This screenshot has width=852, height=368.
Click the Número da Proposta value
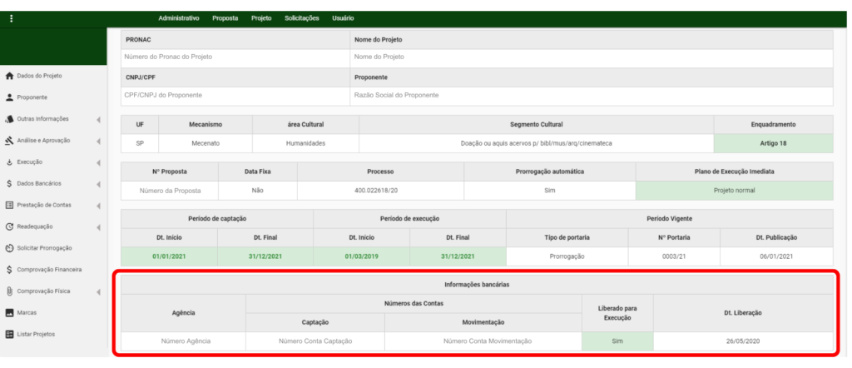click(x=170, y=191)
